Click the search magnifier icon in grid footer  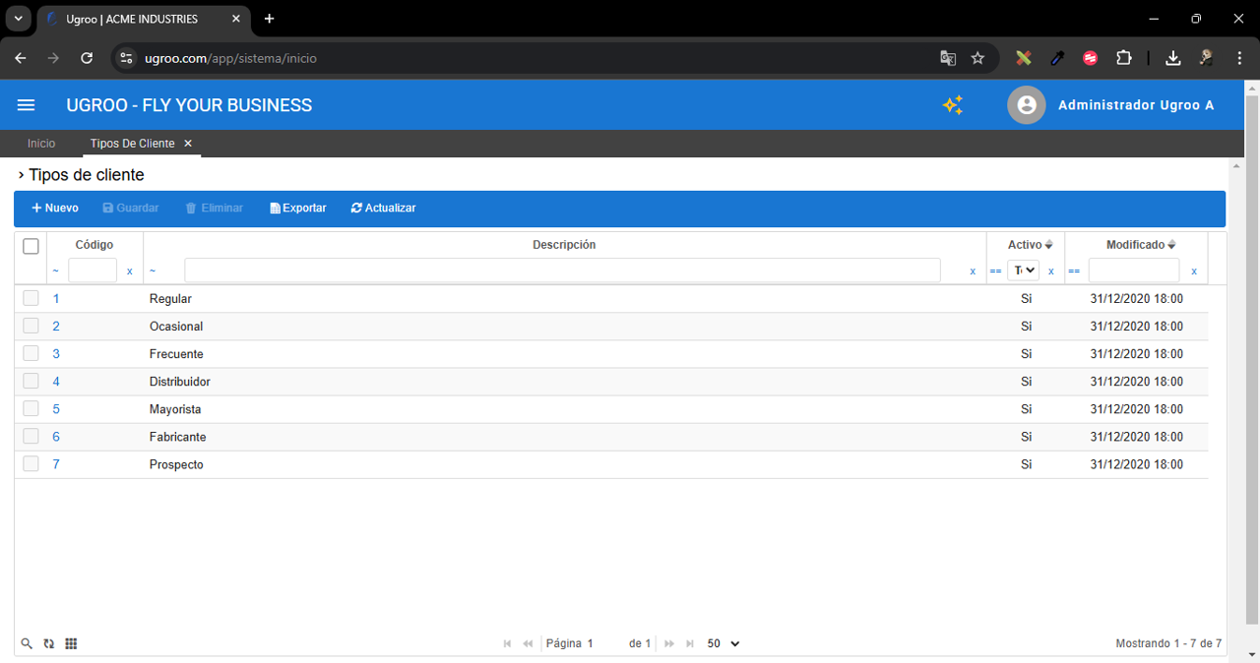tap(28, 643)
